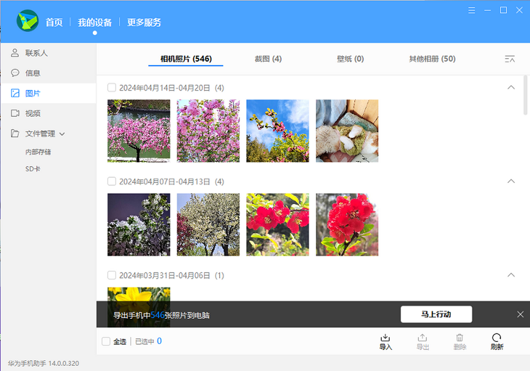This screenshot has height=371, width=530.
Task: Check the 2024年04月07日-04月13日 group checkbox
Action: pyautogui.click(x=112, y=182)
